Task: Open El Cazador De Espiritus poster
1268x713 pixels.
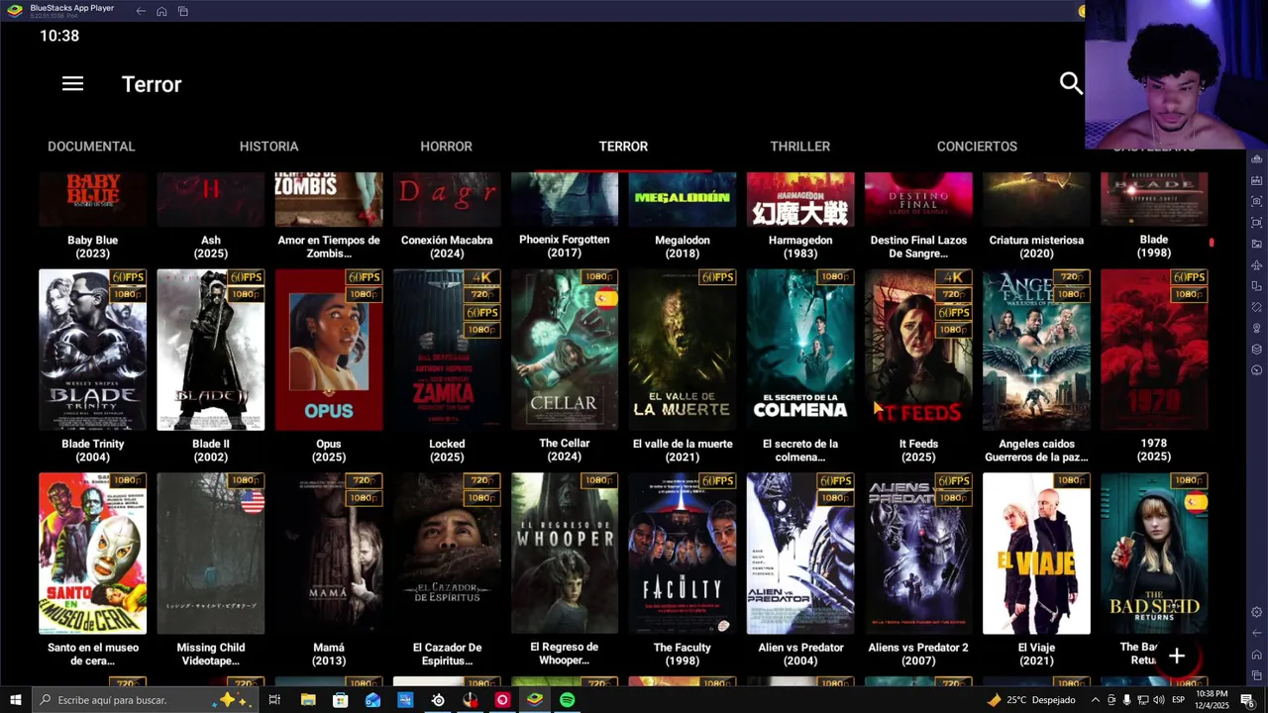Action: click(447, 554)
